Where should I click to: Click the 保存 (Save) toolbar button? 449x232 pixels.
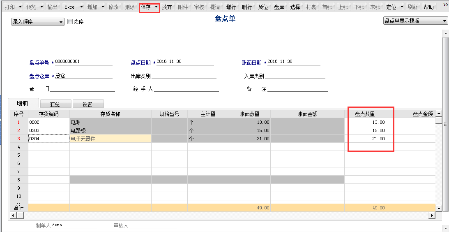146,7
